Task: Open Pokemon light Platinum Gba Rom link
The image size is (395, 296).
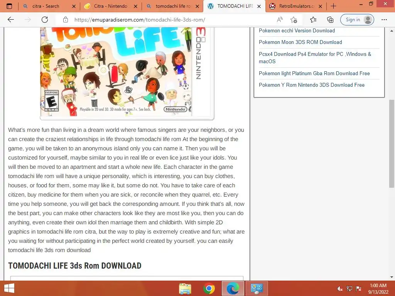Action: (314, 74)
